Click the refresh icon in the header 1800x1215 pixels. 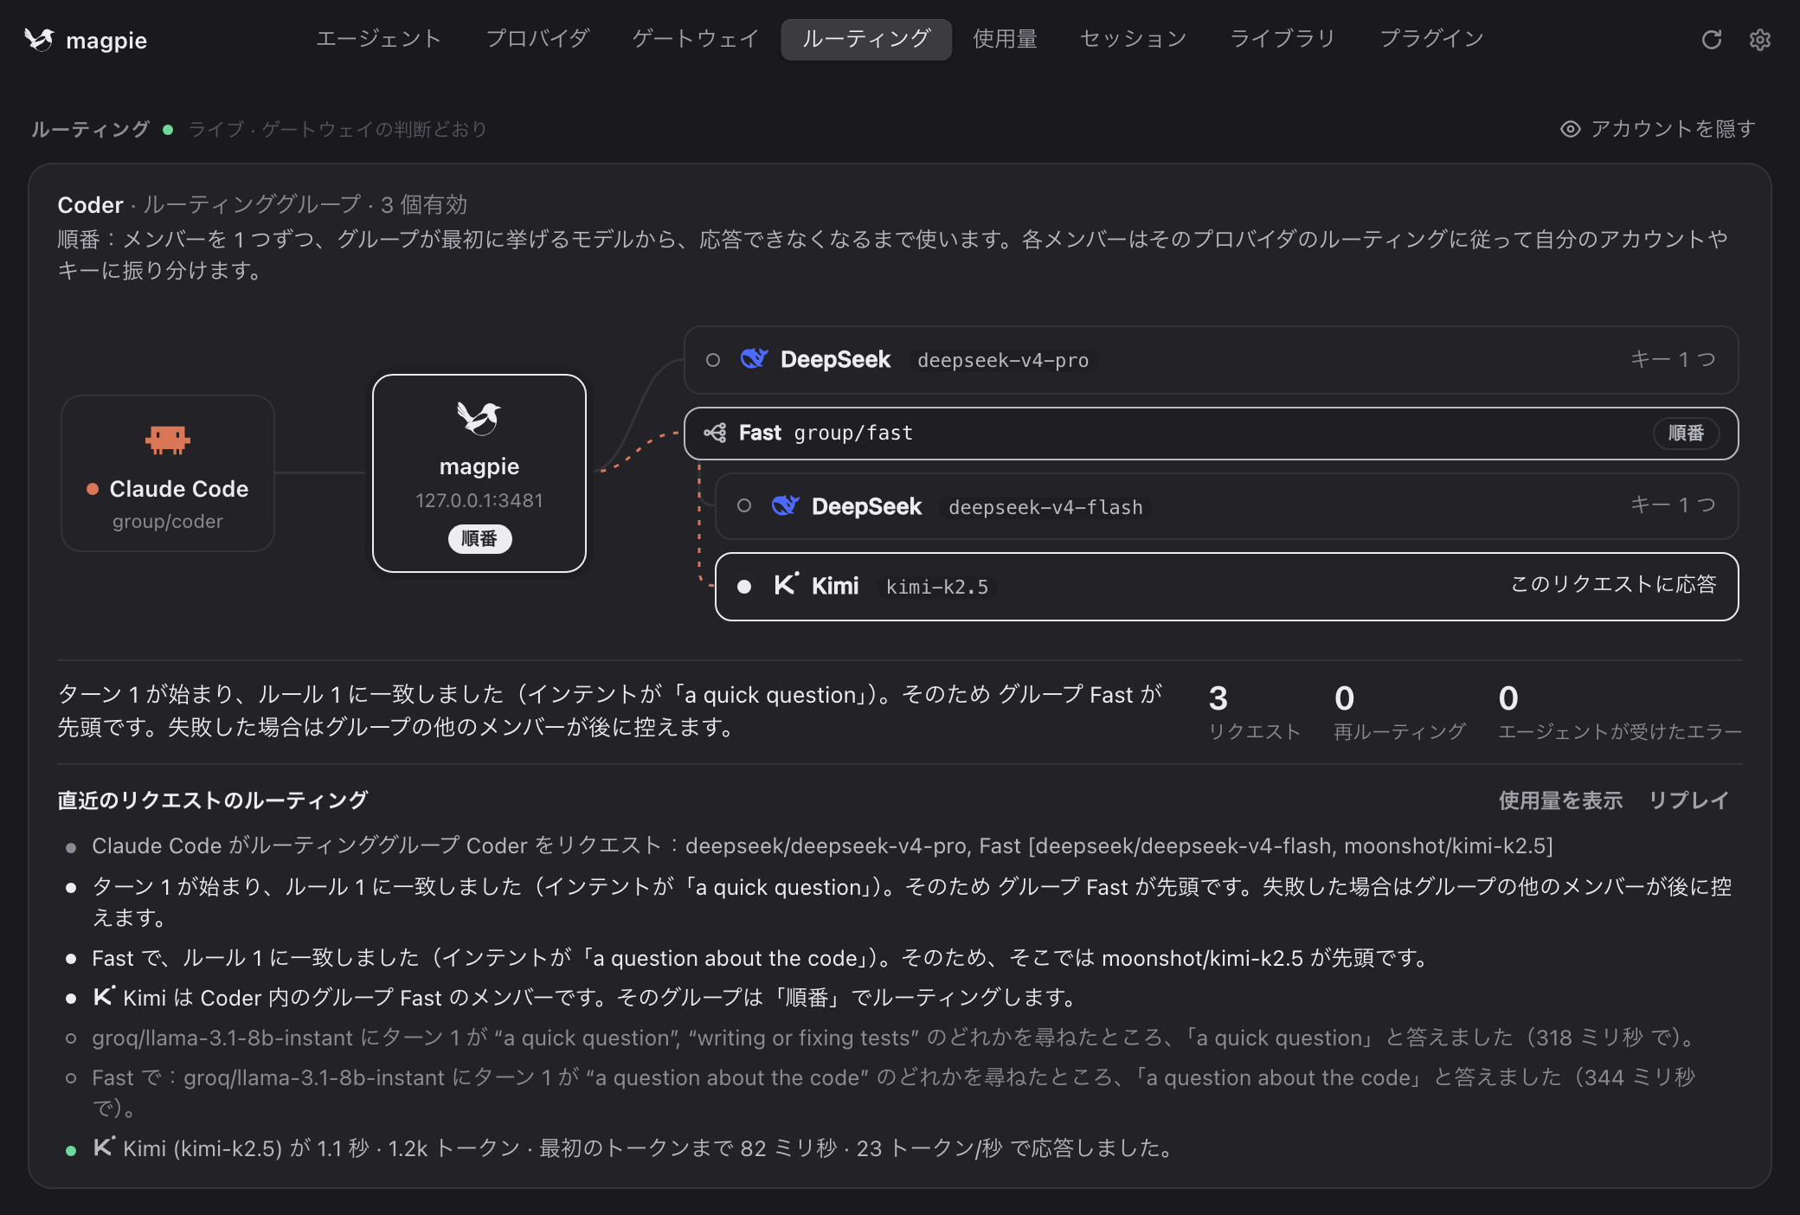pyautogui.click(x=1711, y=40)
